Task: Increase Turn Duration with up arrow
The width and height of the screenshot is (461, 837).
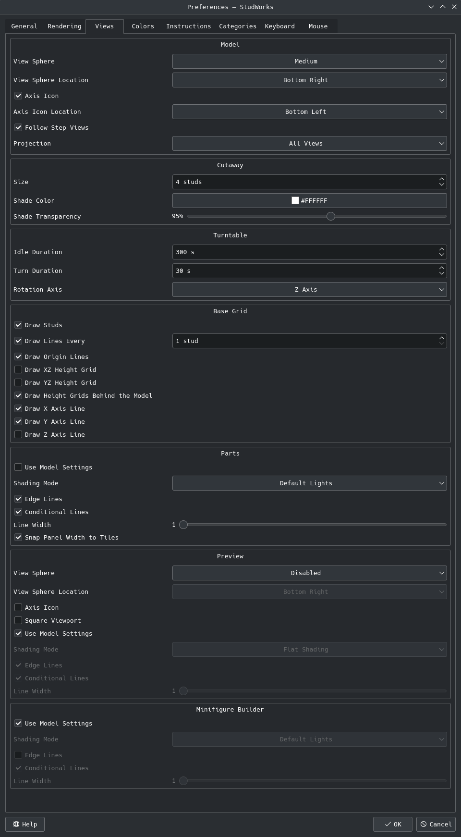Action: (442, 268)
